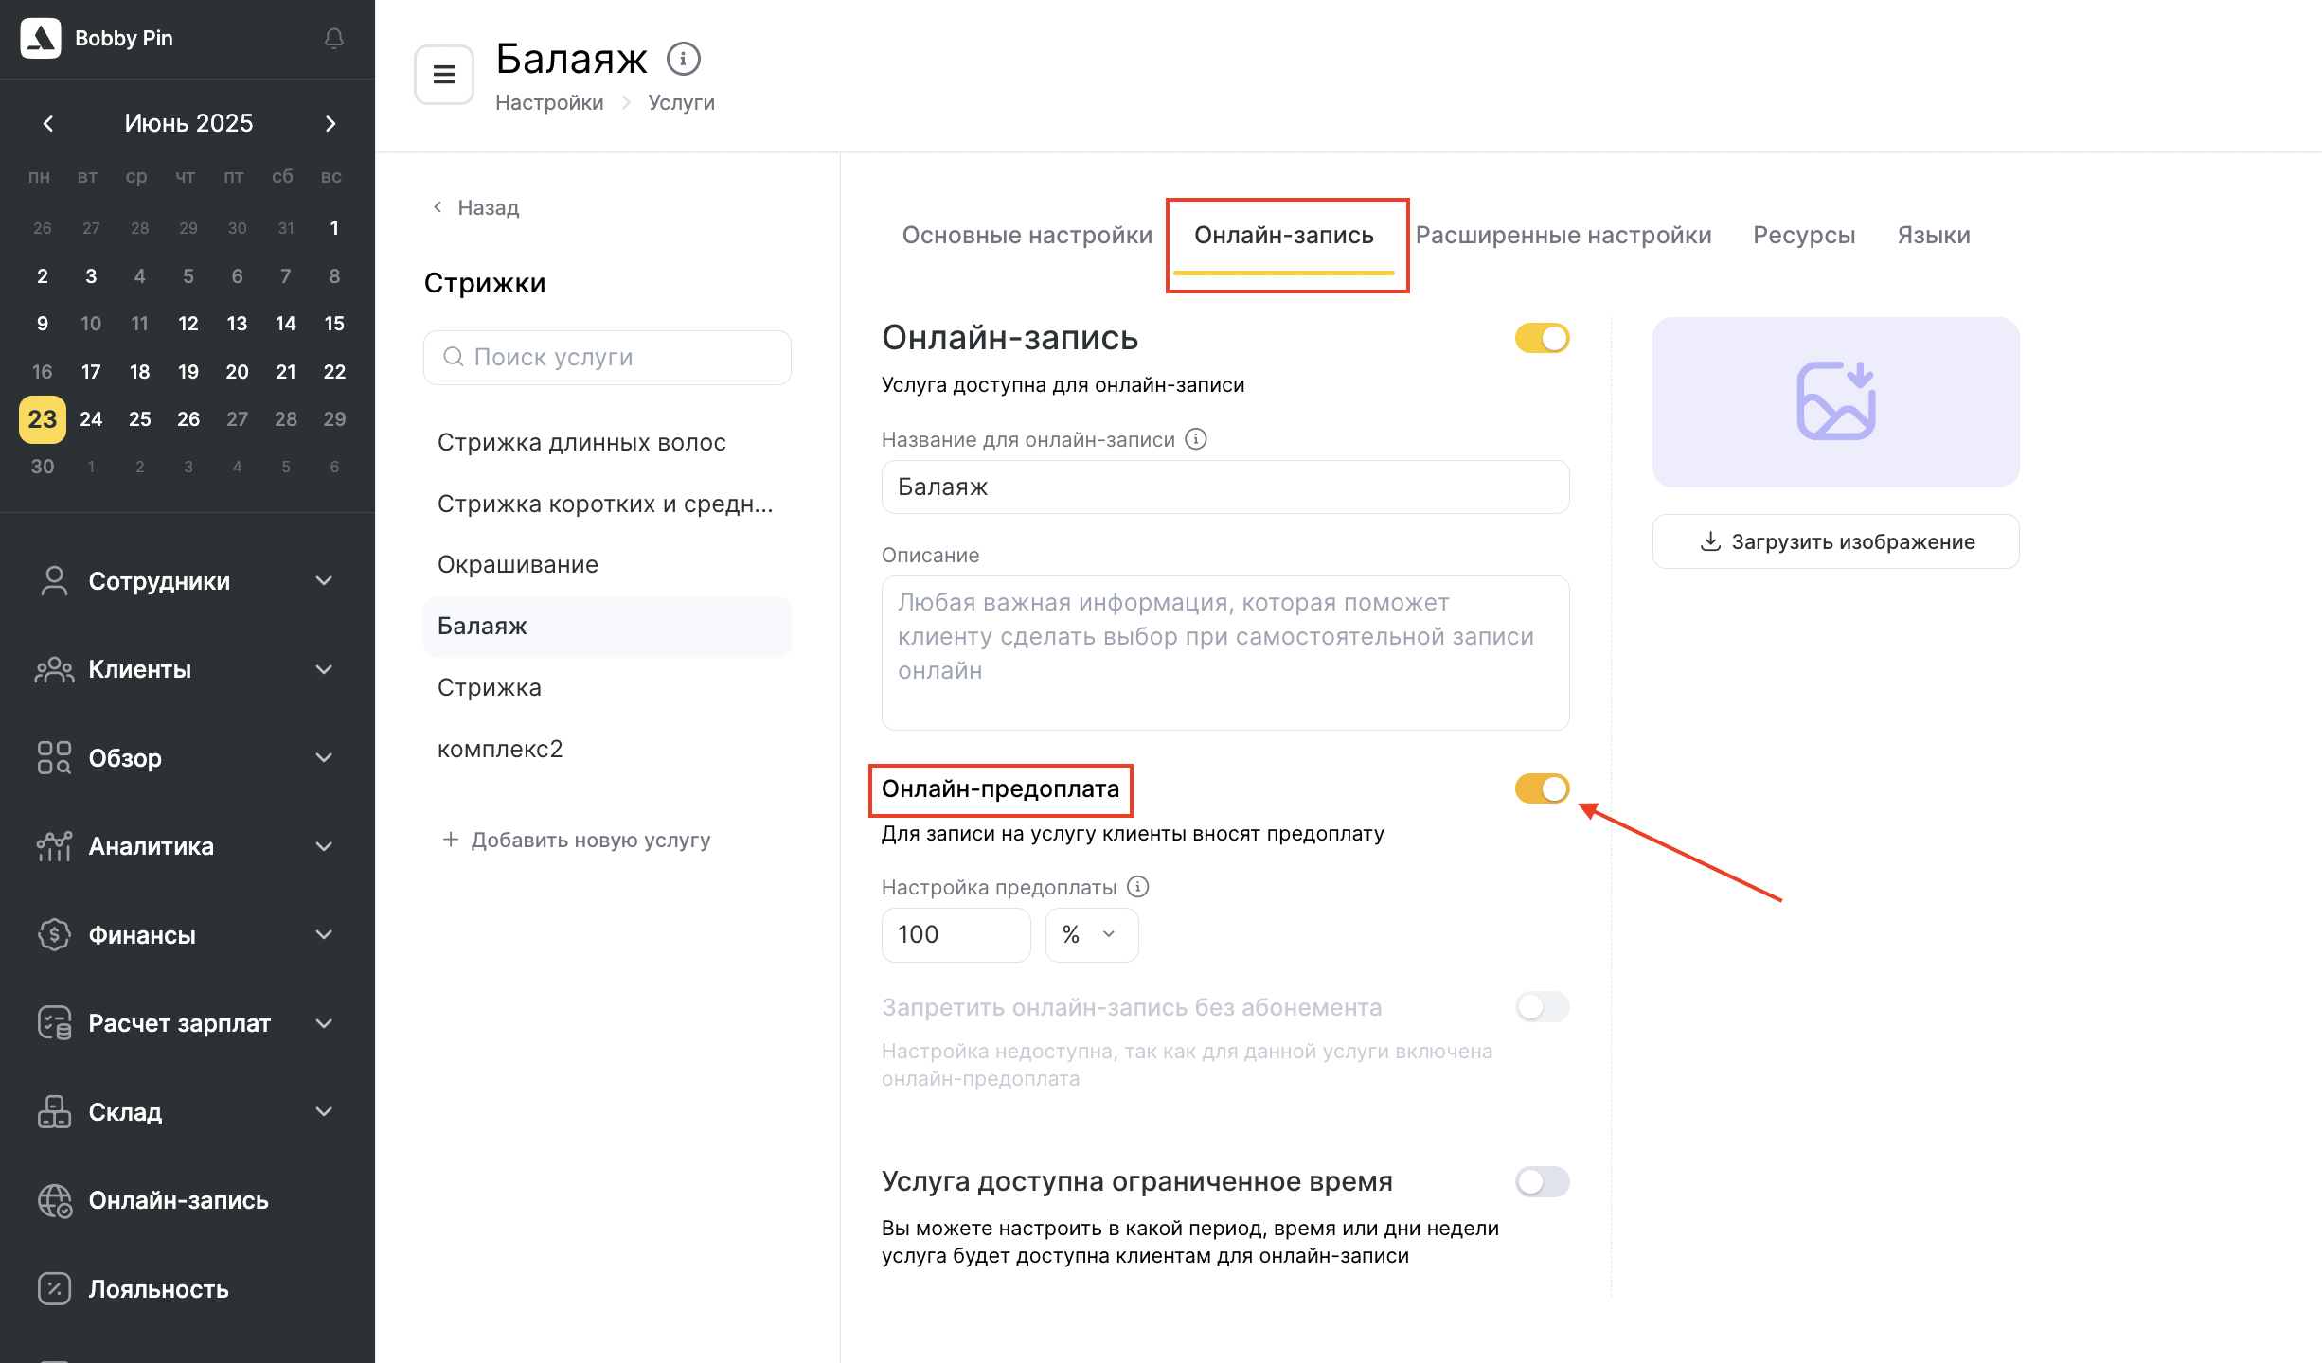2322x1363 pixels.
Task: Switch to Основные настройки tab
Action: (x=1027, y=235)
